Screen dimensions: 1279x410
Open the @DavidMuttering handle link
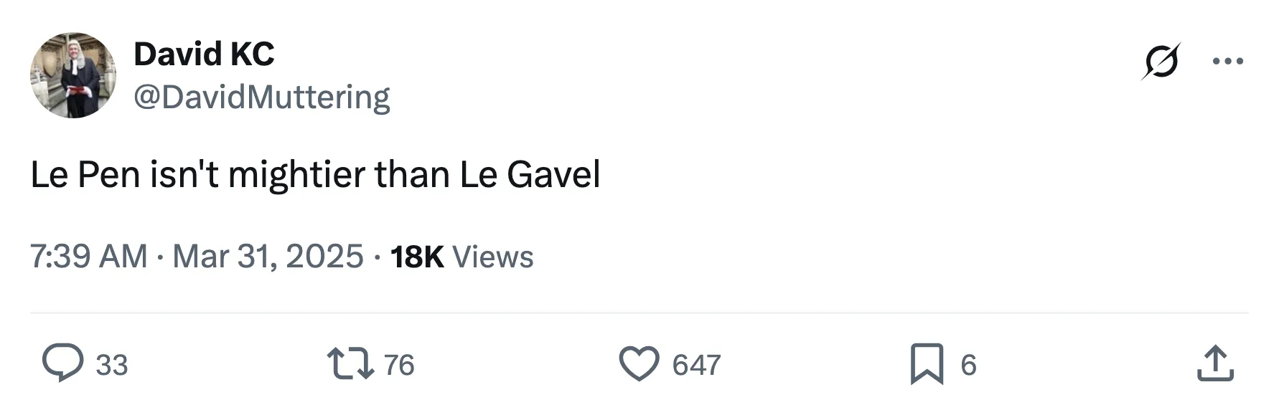pos(262,97)
